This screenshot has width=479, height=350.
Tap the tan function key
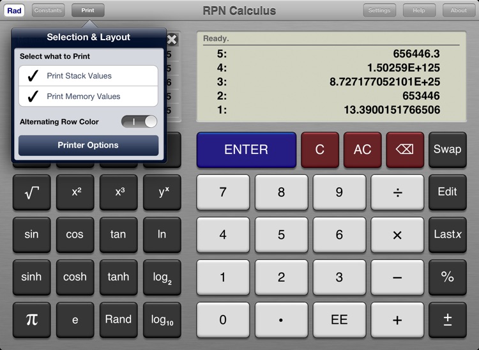pyautogui.click(x=119, y=234)
